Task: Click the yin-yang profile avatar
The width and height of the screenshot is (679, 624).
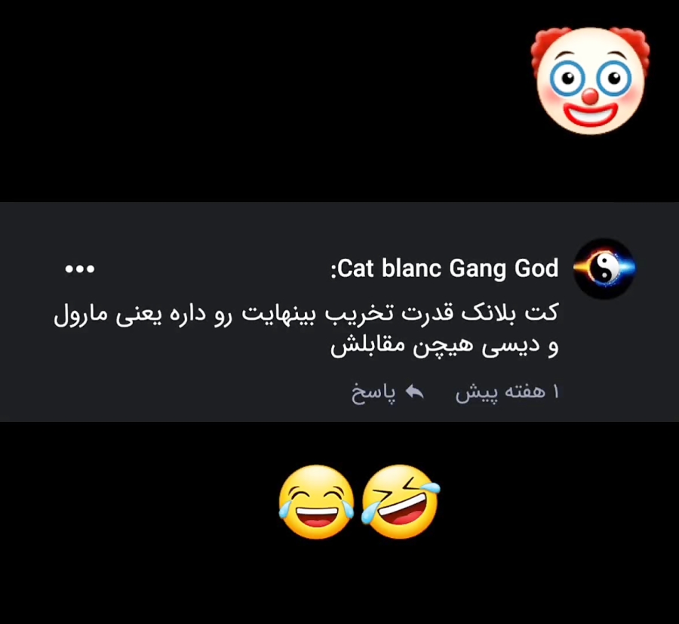Action: tap(604, 269)
